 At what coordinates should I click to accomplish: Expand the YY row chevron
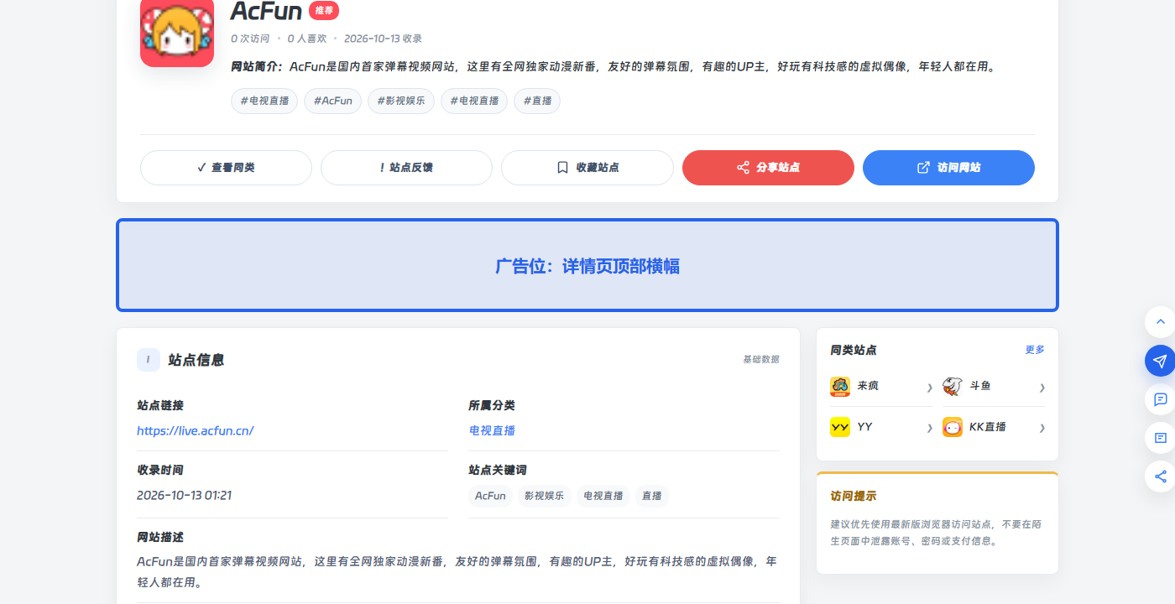[x=929, y=428]
